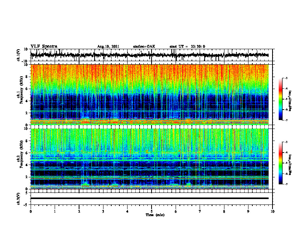This screenshot has width=307, height=237.
Task: Click the ch.1 voltage waveform trace
Action: click(x=149, y=55)
